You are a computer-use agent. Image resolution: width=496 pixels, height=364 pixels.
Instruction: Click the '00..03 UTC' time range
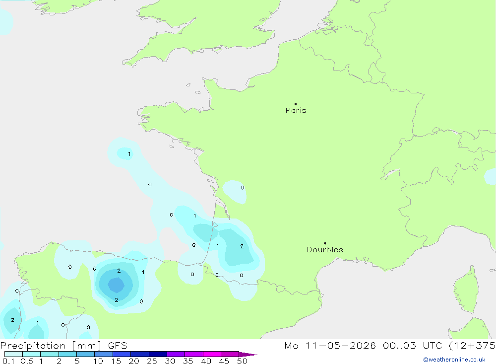point(412,346)
